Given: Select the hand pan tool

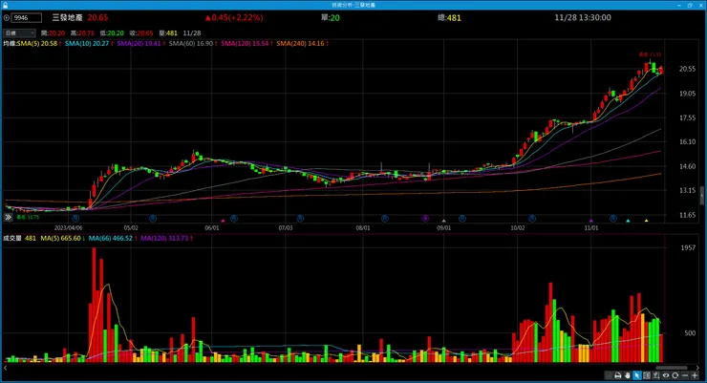Looking at the screenshot, I should click(x=628, y=375).
